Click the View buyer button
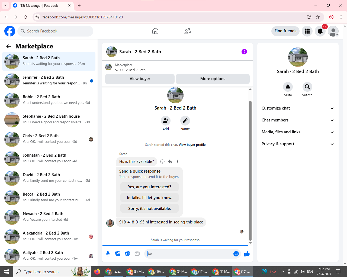Viewport: 347px width, 277px height. tap(140, 79)
